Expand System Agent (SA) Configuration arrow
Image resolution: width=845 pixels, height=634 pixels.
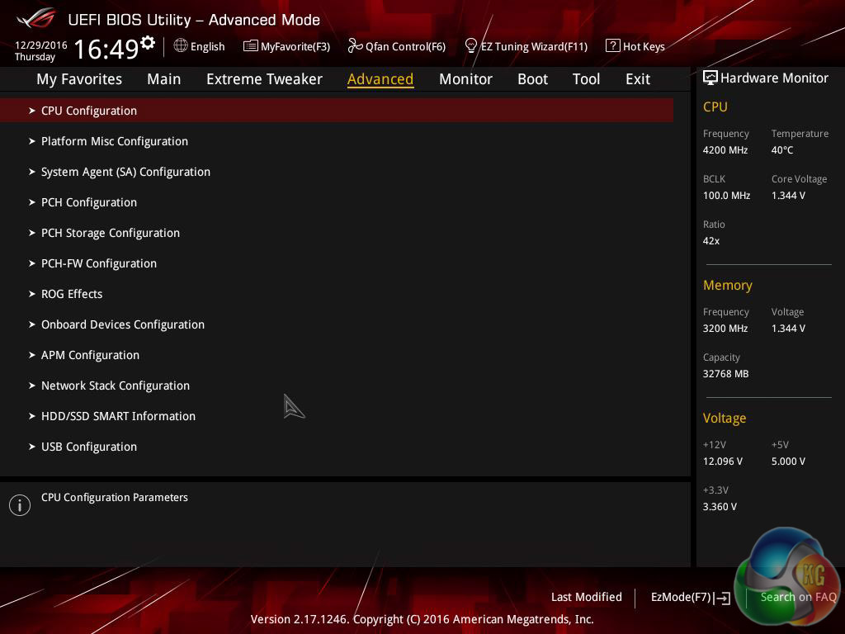pos(32,172)
